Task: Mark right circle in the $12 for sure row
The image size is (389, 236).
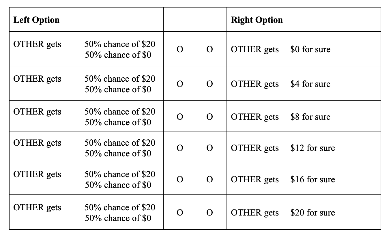Action: 210,148
